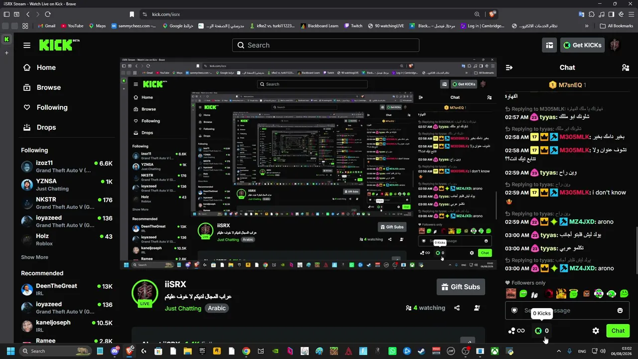Select the Arabic language tag

point(217,308)
